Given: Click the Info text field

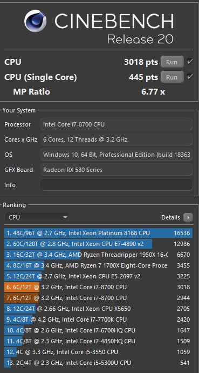Looking at the screenshot, I should click(116, 185).
